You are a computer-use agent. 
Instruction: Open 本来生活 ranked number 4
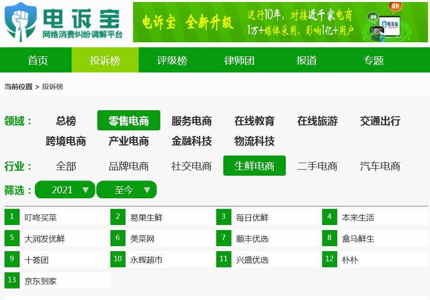pos(375,217)
